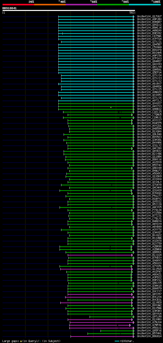
Task: Click the red 20% identity legend segment
Action: pos(18,5)
